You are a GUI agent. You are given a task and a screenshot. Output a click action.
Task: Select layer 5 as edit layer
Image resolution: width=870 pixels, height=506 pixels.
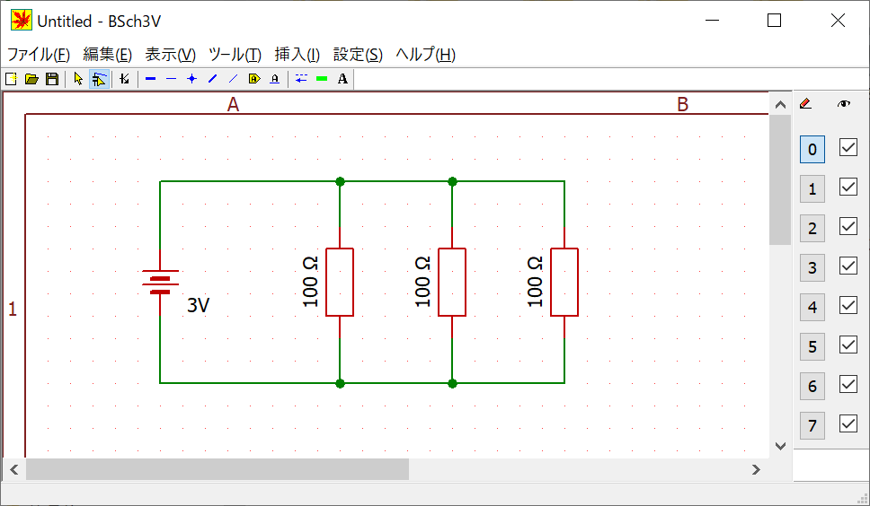click(x=812, y=347)
